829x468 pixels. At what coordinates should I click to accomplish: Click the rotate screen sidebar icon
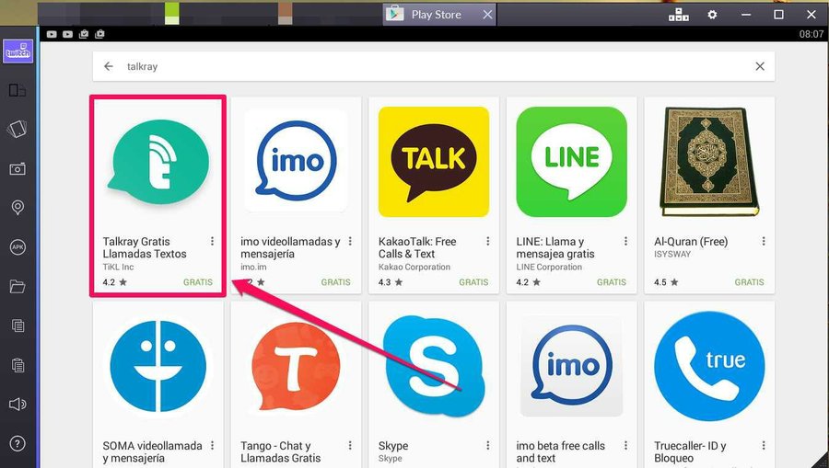(17, 90)
